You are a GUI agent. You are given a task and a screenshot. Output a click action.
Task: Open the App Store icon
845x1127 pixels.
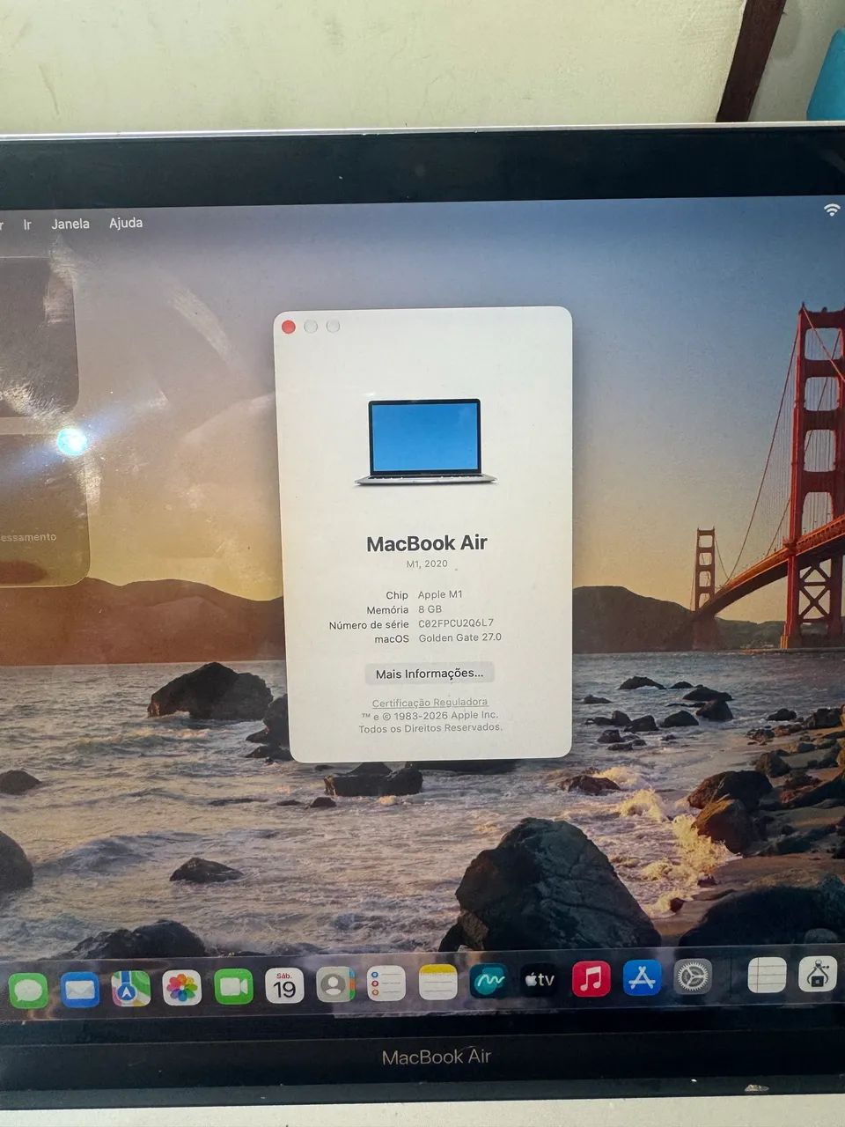point(642,978)
